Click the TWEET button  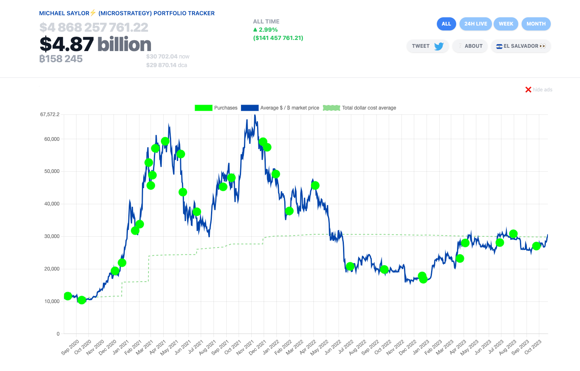428,46
